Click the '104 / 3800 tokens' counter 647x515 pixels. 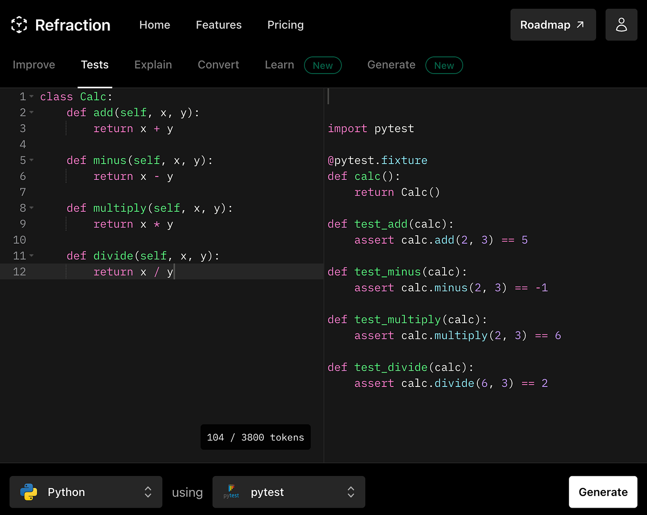256,437
